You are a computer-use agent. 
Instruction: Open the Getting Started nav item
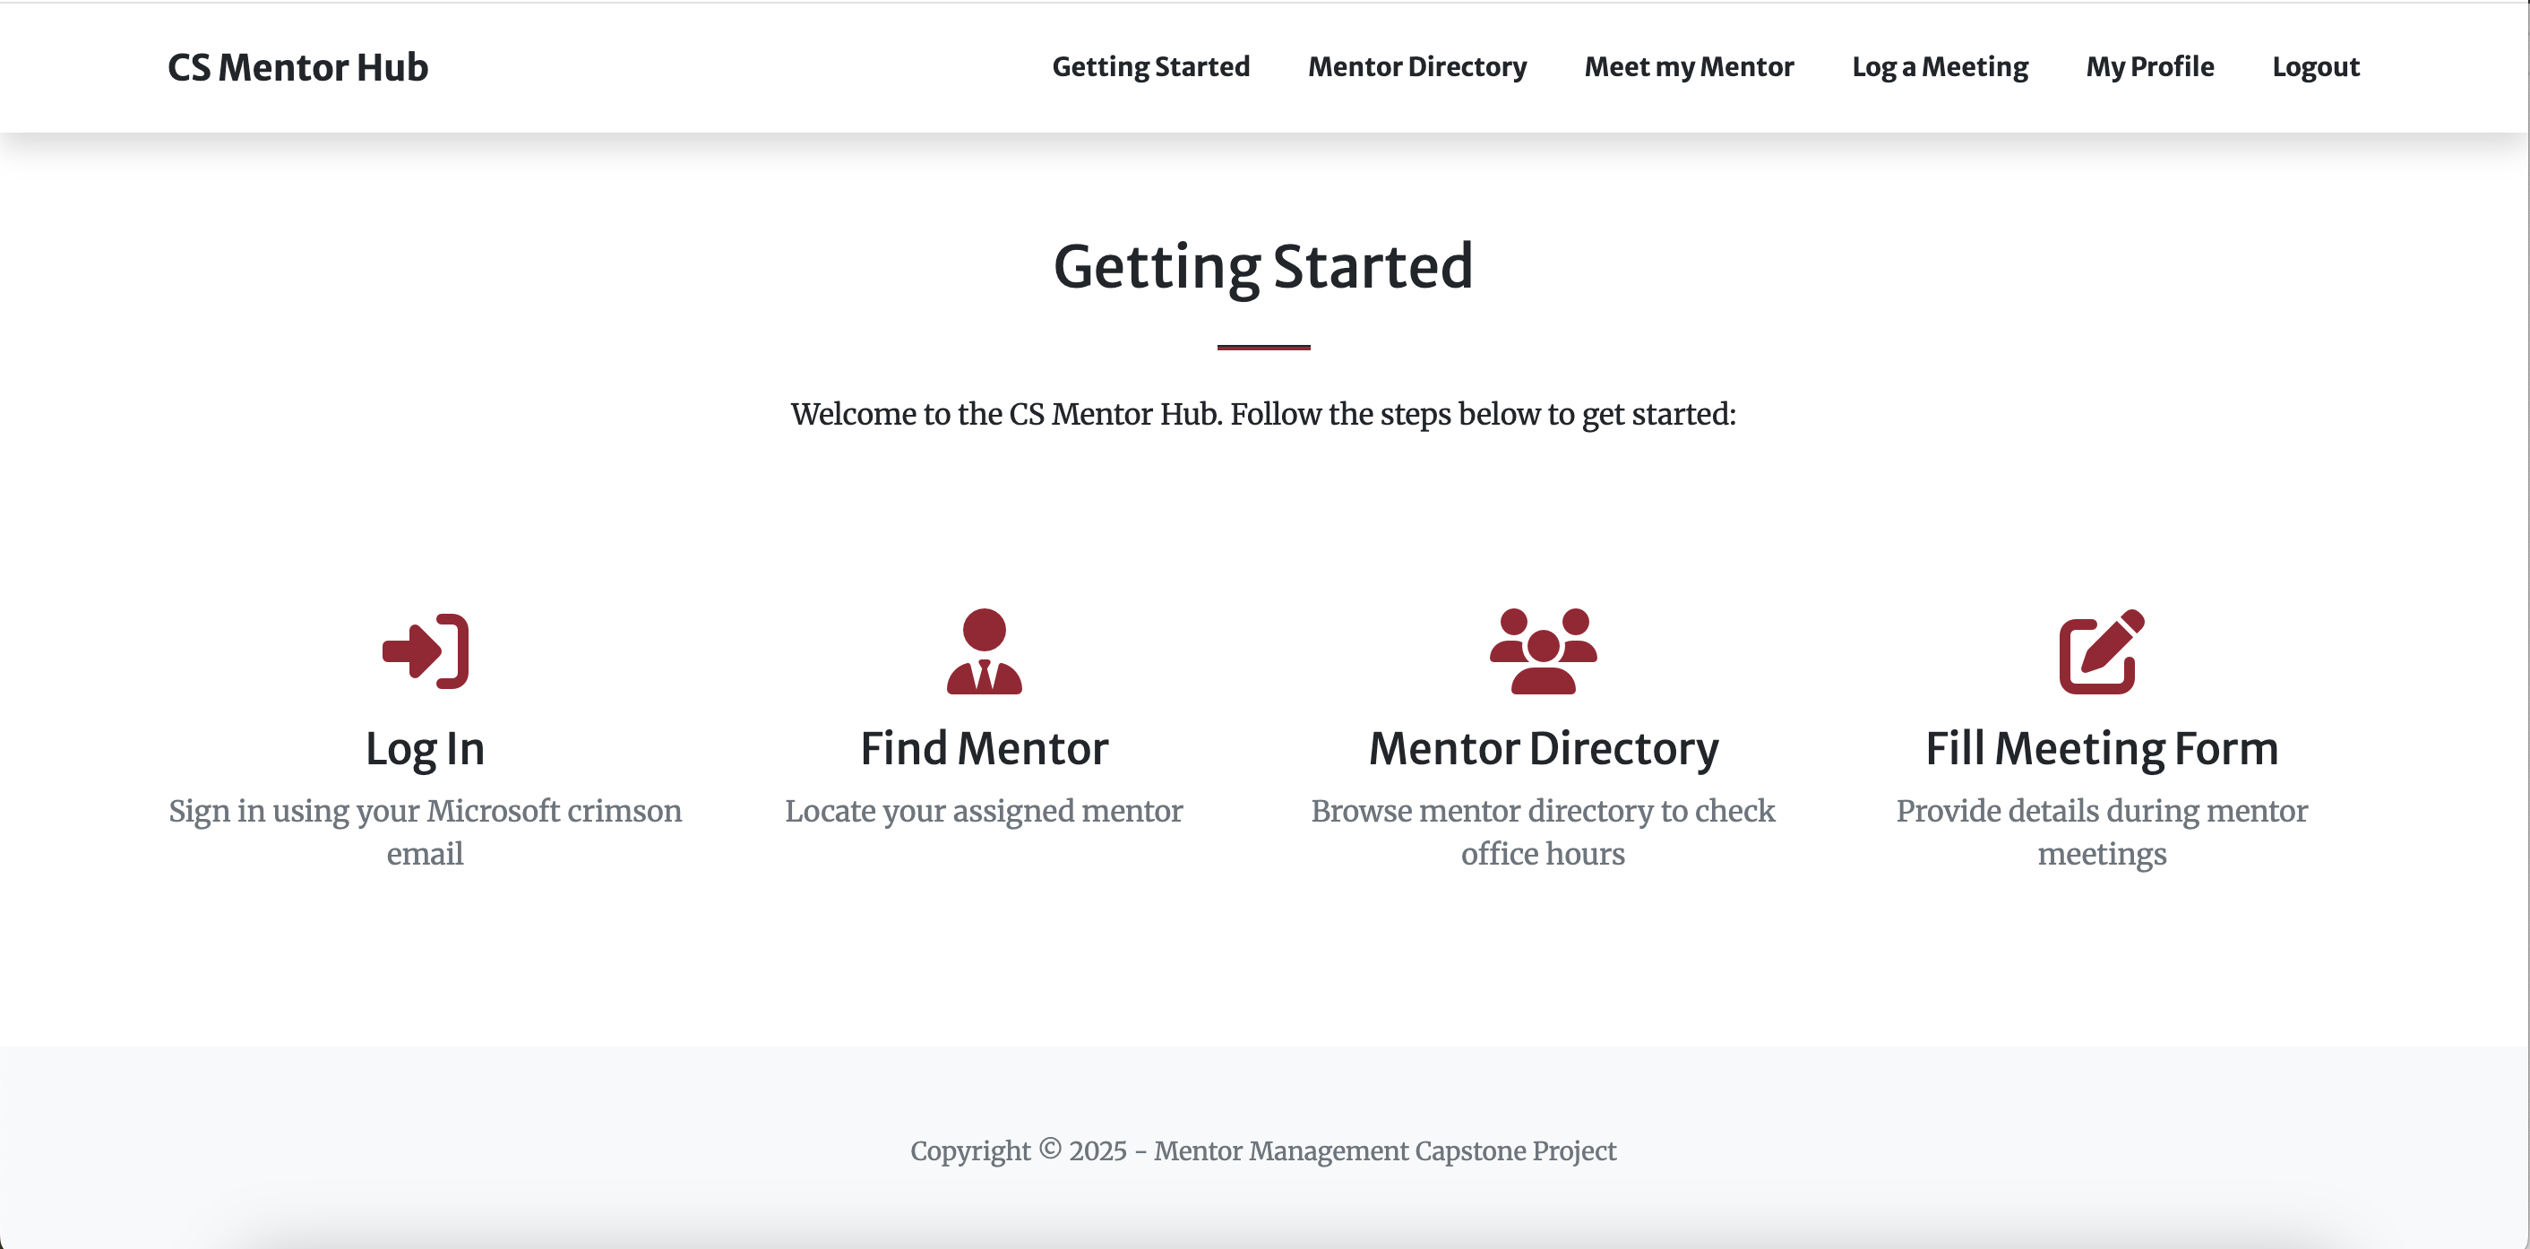coord(1151,65)
